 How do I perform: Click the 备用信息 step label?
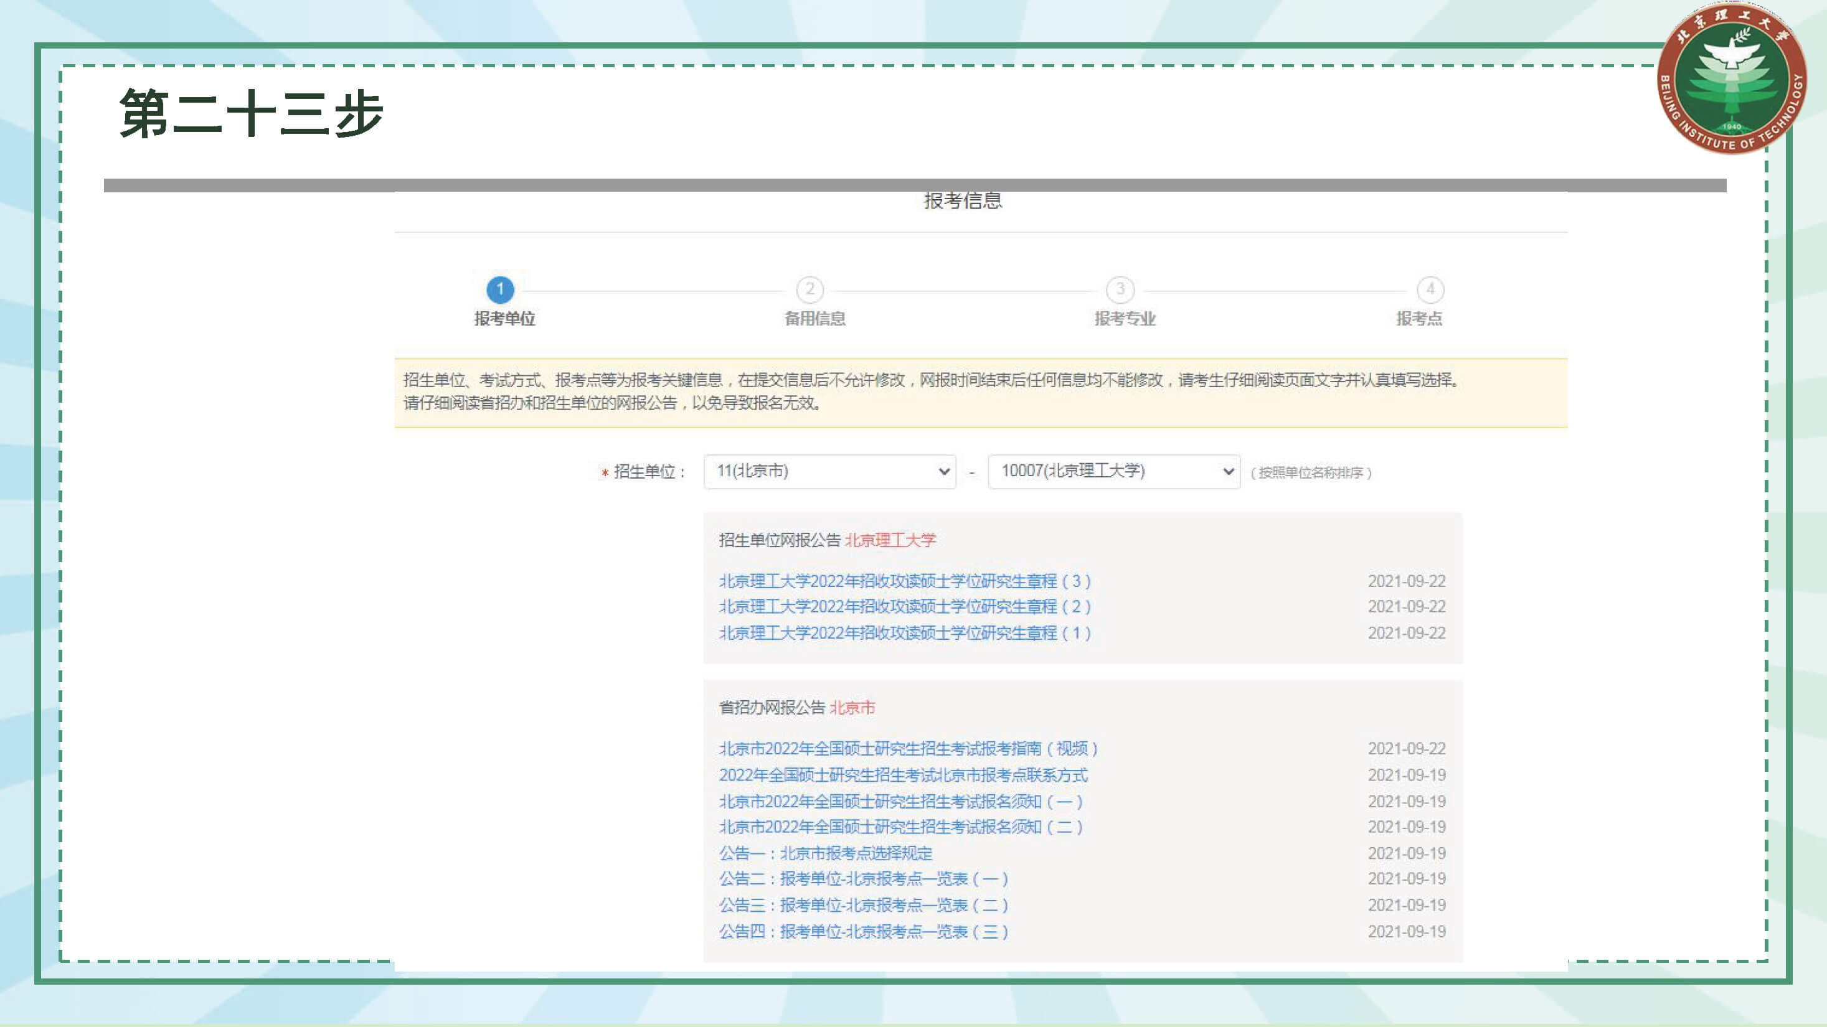815,319
